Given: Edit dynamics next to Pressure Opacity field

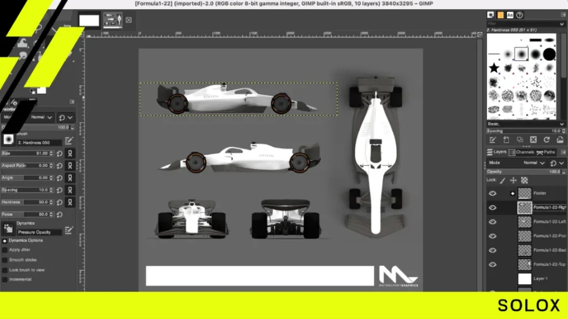Looking at the screenshot, I should pyautogui.click(x=69, y=230).
